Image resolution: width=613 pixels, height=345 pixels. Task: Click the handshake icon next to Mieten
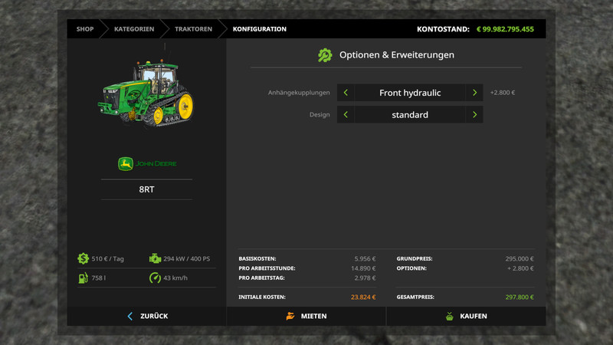(x=290, y=316)
